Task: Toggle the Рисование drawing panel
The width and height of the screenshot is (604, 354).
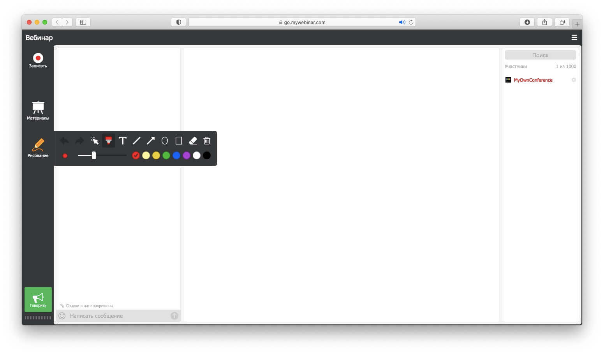Action: (x=38, y=148)
